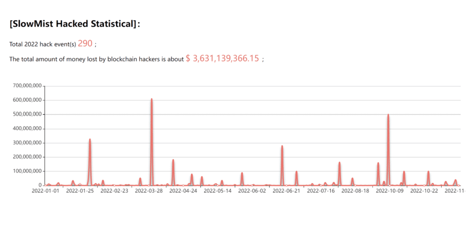Click the spike near 2022-01-25
Viewport: 475px width, 228px height.
click(x=90, y=140)
